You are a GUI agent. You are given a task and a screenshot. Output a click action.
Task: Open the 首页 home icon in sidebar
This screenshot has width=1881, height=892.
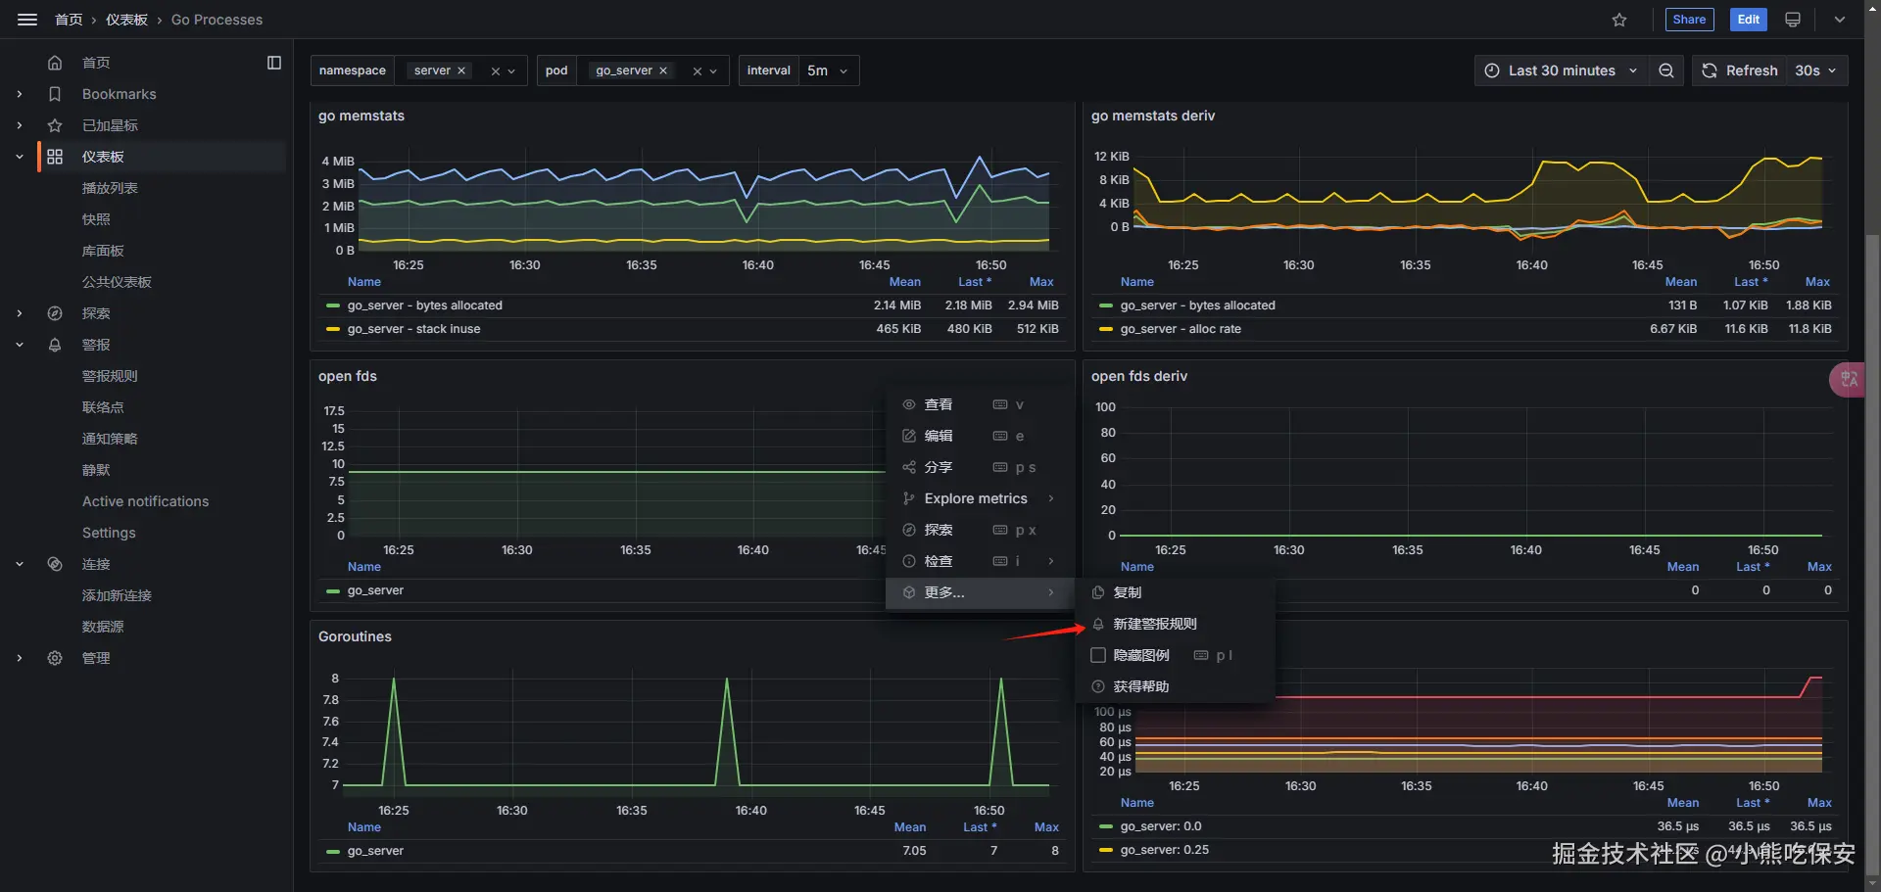(x=55, y=63)
